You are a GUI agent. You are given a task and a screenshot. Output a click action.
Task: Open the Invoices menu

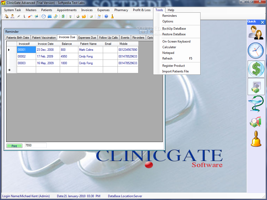pyautogui.click(x=87, y=10)
